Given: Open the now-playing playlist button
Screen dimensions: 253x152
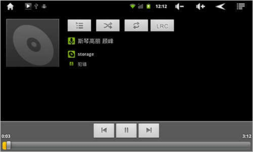Looking at the screenshot, I should [x=79, y=25].
